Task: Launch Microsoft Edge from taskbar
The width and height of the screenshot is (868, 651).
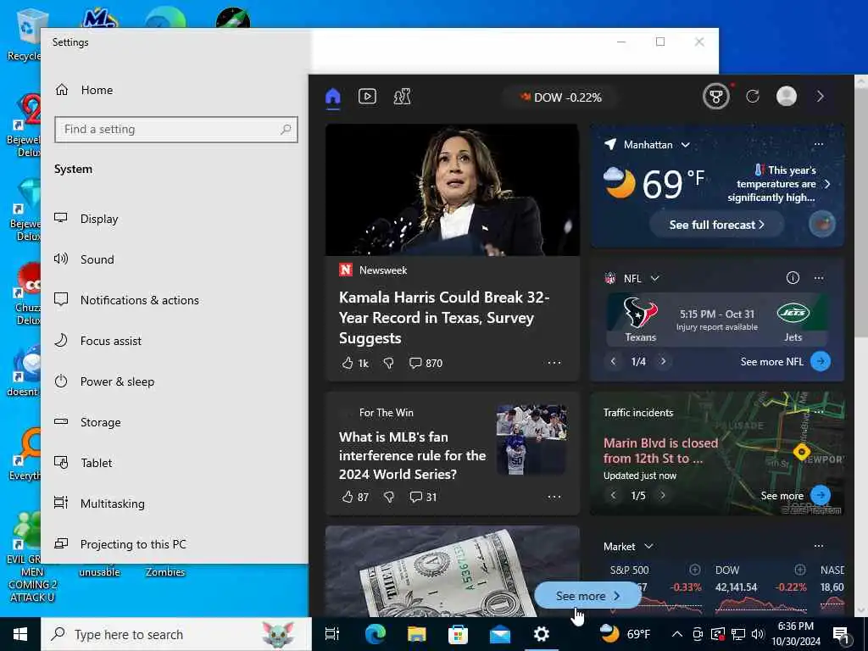Action: coord(376,634)
